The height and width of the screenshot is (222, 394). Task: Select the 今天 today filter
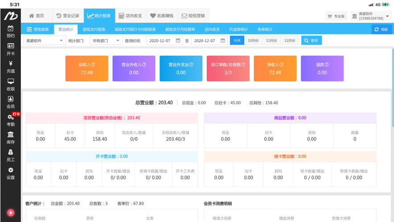[237, 41]
